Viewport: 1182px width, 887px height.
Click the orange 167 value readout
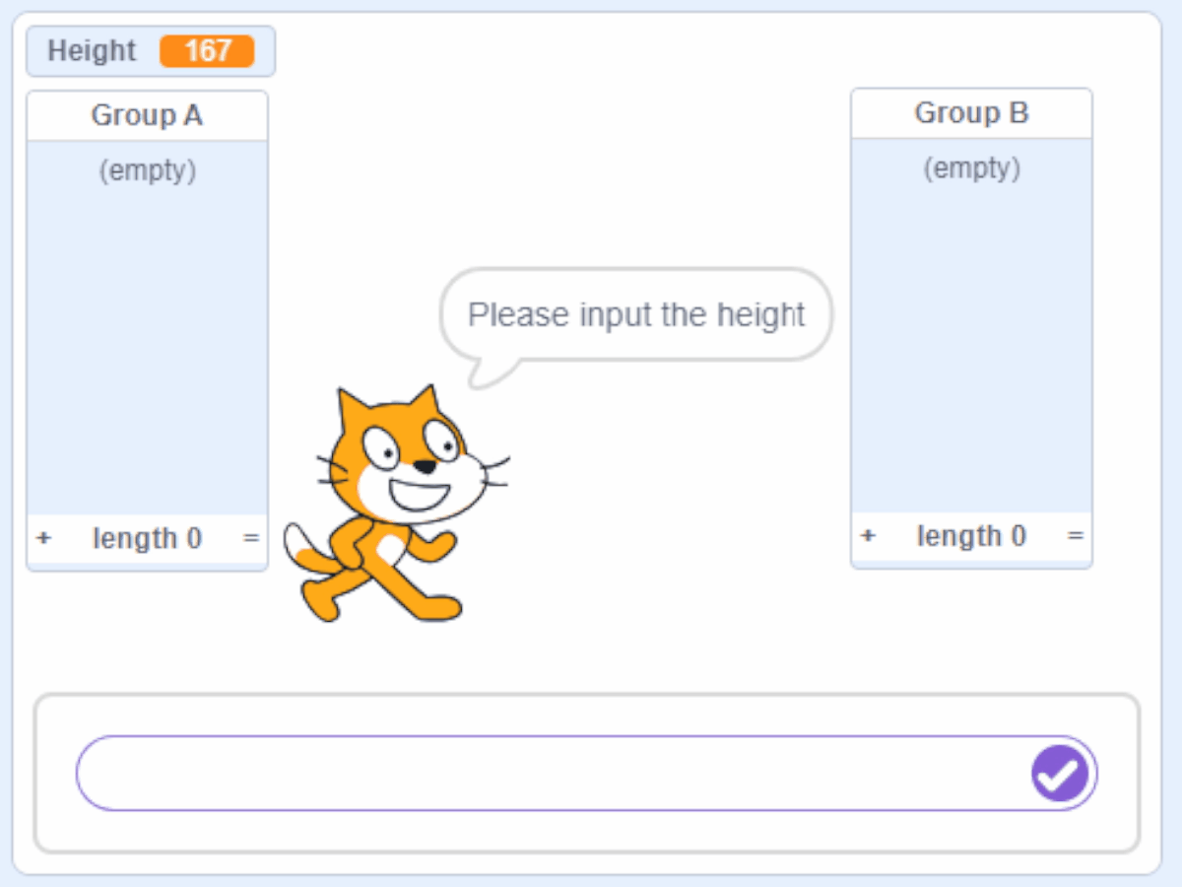[x=207, y=51]
